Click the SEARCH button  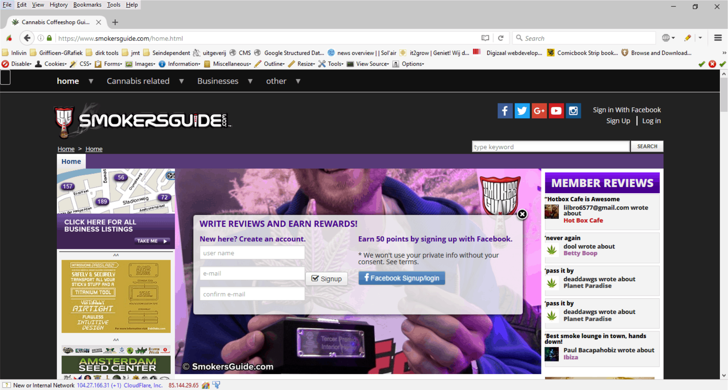tap(647, 147)
